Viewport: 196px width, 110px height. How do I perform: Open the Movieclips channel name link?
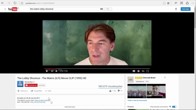click(x=28, y=82)
